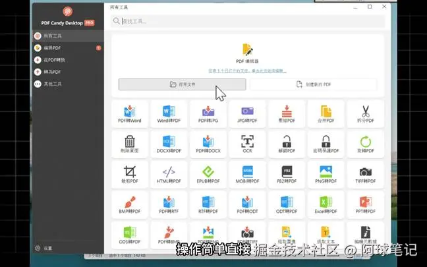Open the TIFF to PDF tool

[x=366, y=174]
